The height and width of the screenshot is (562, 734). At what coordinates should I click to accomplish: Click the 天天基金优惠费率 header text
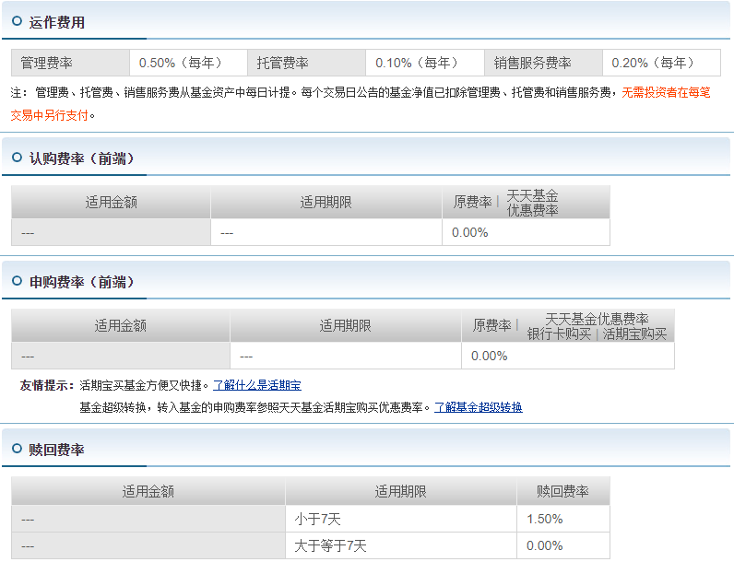(597, 319)
